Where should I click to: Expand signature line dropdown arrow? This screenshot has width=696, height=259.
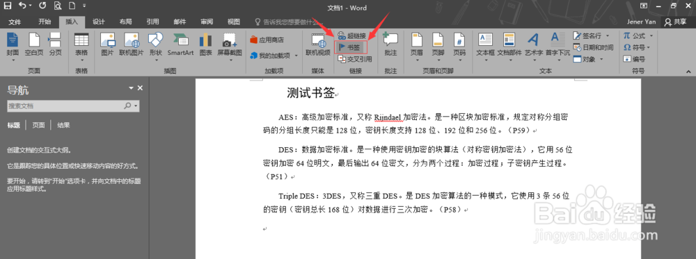pos(608,35)
